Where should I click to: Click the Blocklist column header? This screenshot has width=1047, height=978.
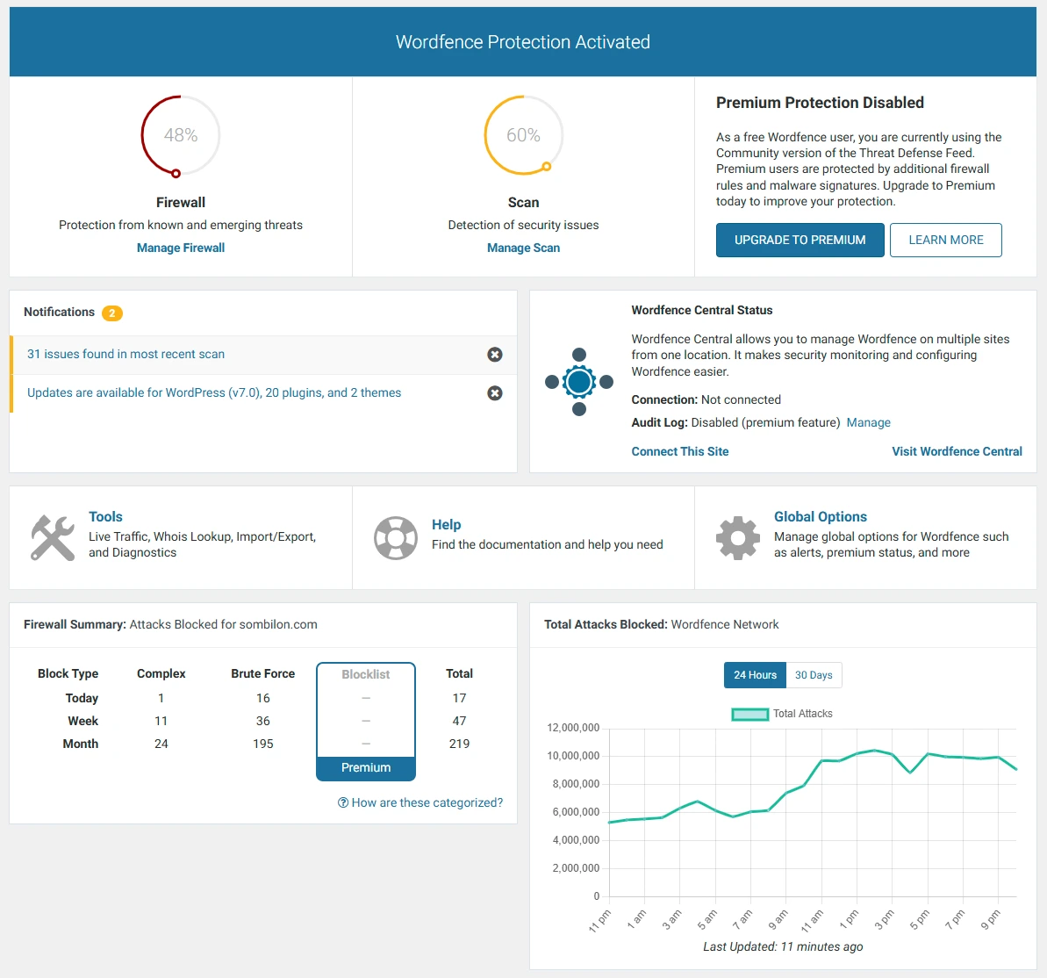point(366,675)
